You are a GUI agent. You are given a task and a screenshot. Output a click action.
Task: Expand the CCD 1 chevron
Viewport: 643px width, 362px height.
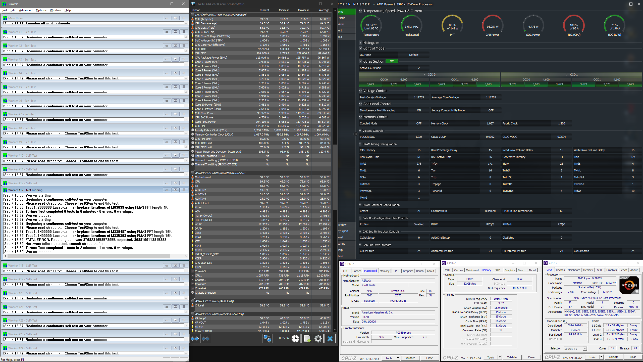(567, 75)
